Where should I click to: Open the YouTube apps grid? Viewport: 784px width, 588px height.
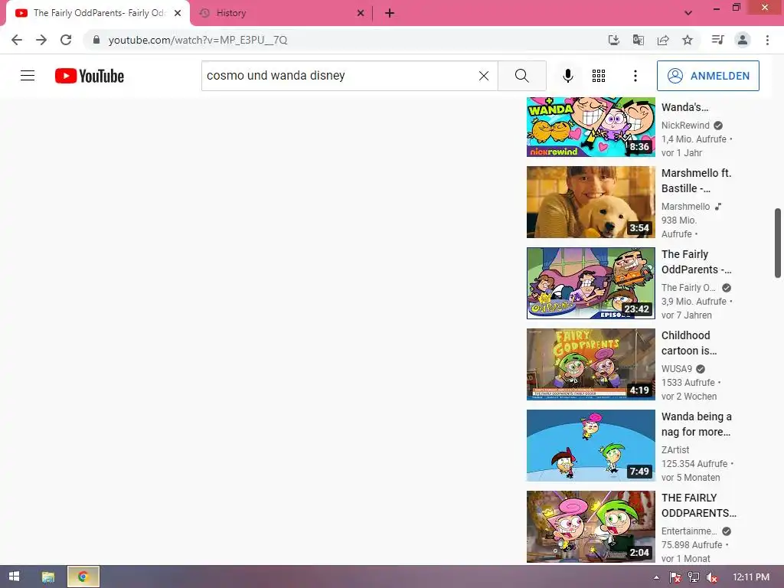point(599,76)
